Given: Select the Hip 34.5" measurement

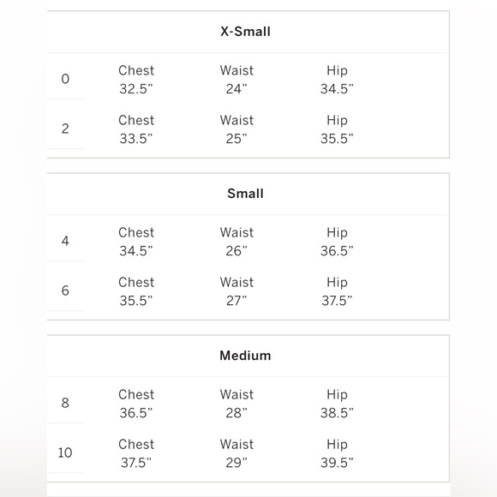Looking at the screenshot, I should pos(337,80).
